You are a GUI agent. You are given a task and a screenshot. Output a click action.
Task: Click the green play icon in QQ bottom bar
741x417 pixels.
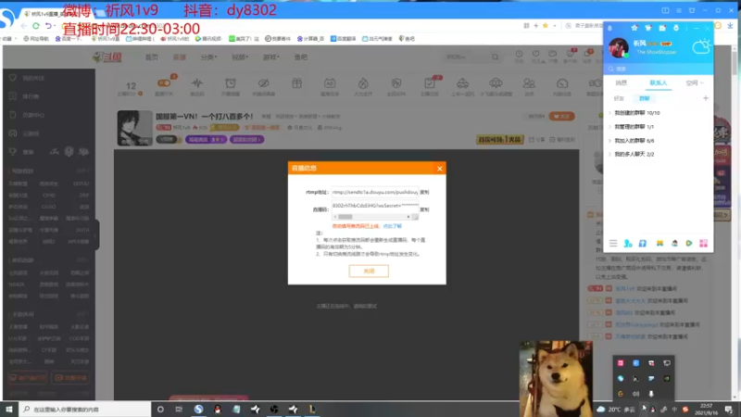click(689, 243)
